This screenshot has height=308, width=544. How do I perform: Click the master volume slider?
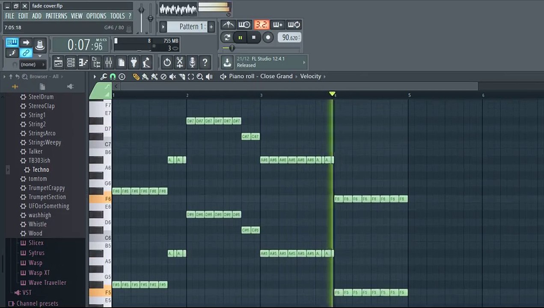[x=142, y=9]
